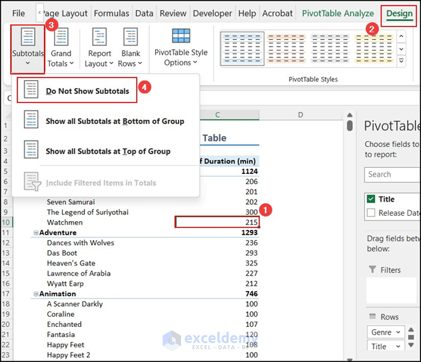The width and height of the screenshot is (421, 362).
Task: Enable the Release Date field checkbox
Action: tap(370, 213)
